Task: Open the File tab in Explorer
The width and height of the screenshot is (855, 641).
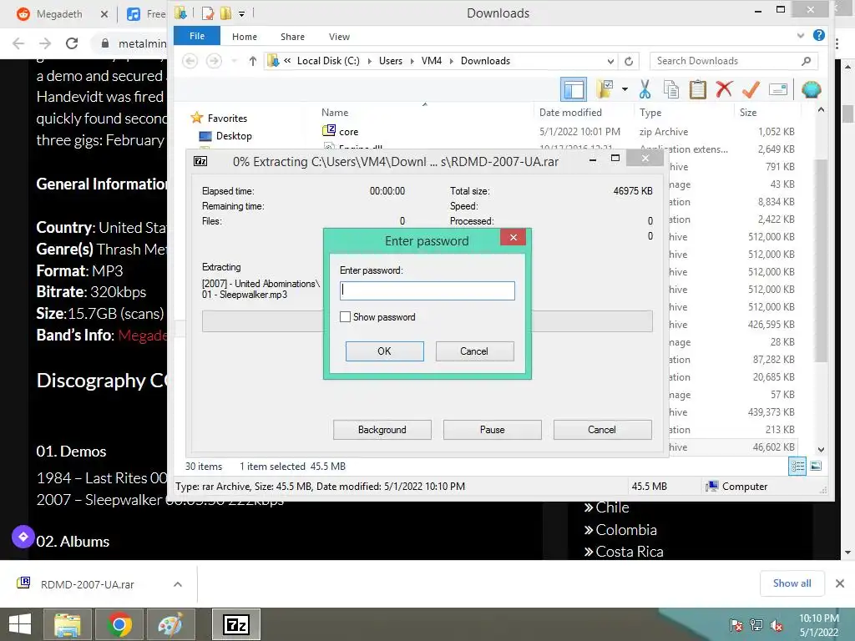Action: 197,36
